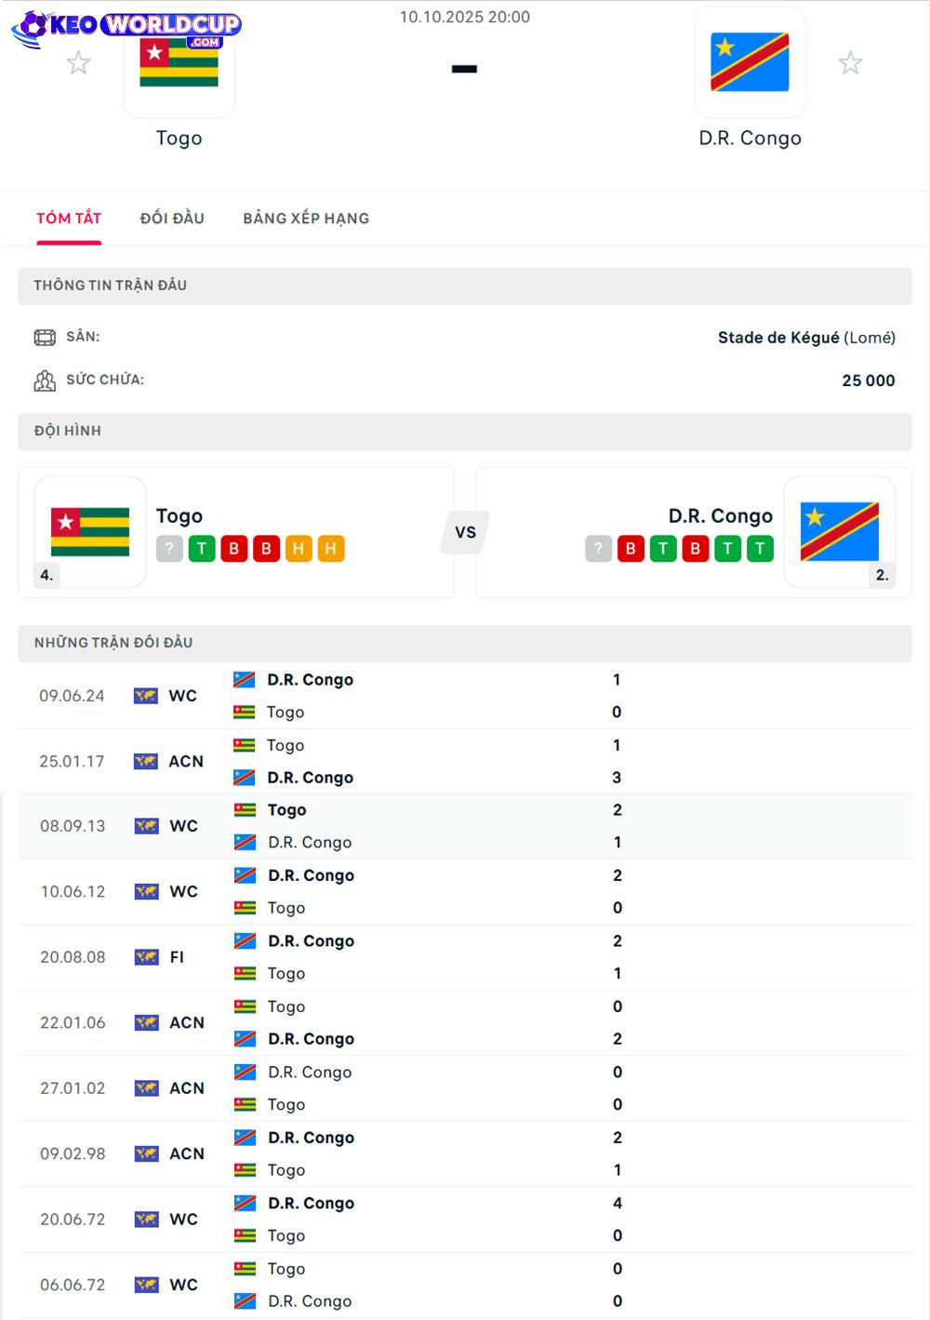Open the BẢNG XẾP HẠNG tab
The height and width of the screenshot is (1320, 930).
pyautogui.click(x=306, y=219)
